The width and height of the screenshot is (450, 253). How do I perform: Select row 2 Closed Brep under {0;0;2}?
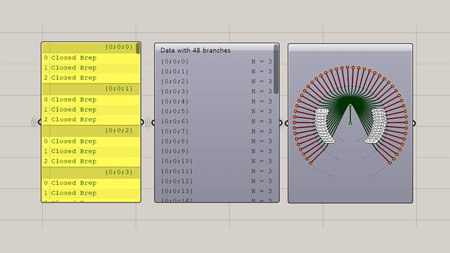(x=91, y=162)
